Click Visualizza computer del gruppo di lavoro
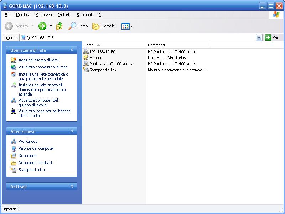Screen dimensions: 285x214 pyautogui.click(x=38, y=103)
